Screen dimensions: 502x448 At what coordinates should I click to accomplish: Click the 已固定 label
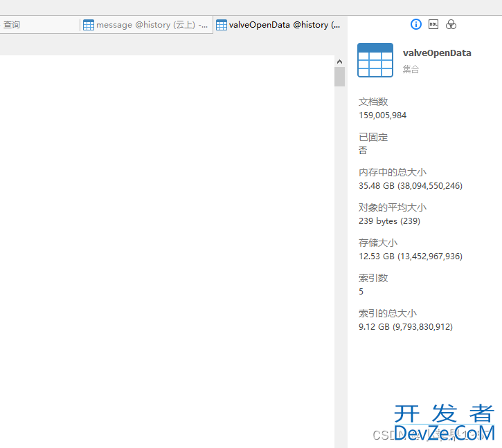[373, 137]
